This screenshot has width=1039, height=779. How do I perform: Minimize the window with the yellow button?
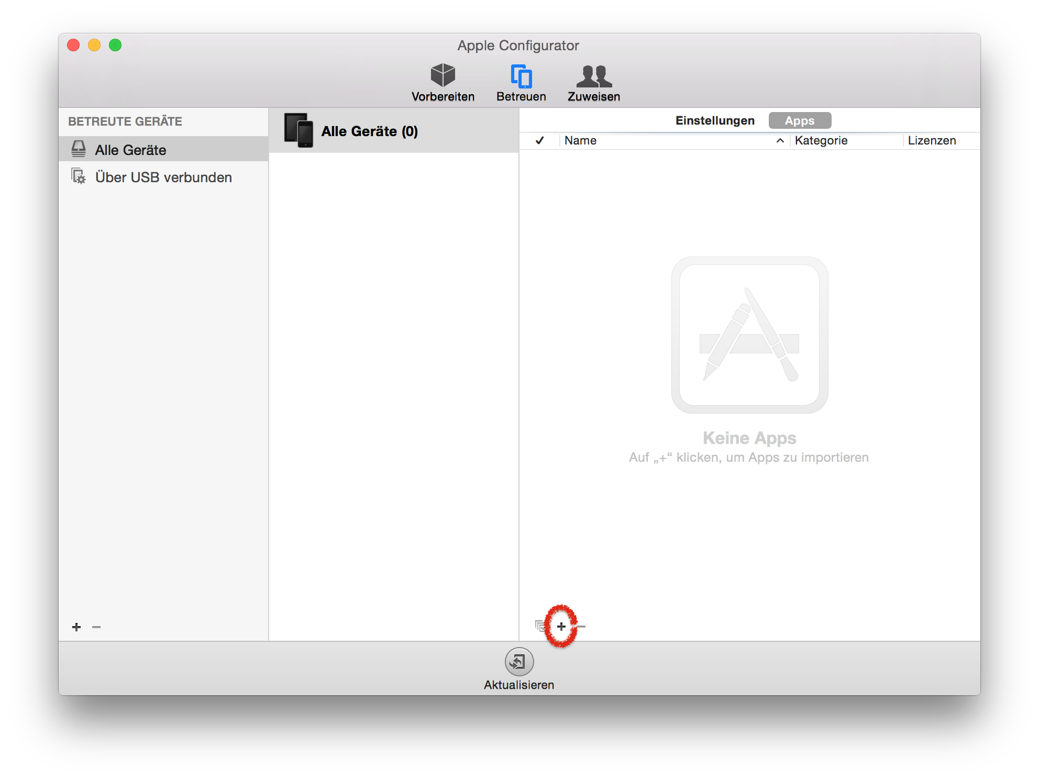pyautogui.click(x=94, y=46)
